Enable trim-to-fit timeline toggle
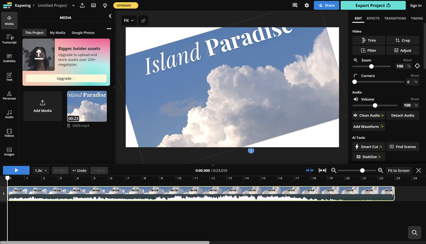 click(322, 170)
